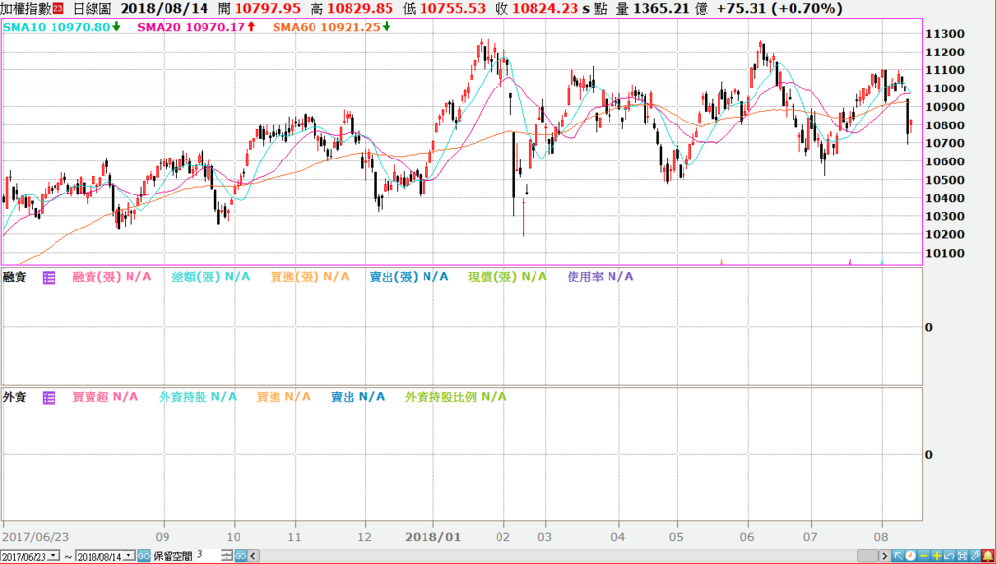Click the magenta marker on chart bottom axis
The image size is (997, 564).
[x=850, y=262]
